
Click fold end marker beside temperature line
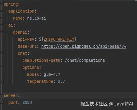point(1,81)
